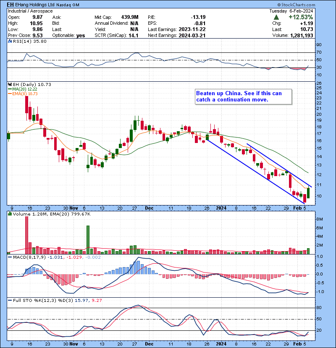Click the EH (Daily) 10.73 price label
Image resolution: width=336 pixels, height=348 pixels.
click(32, 84)
